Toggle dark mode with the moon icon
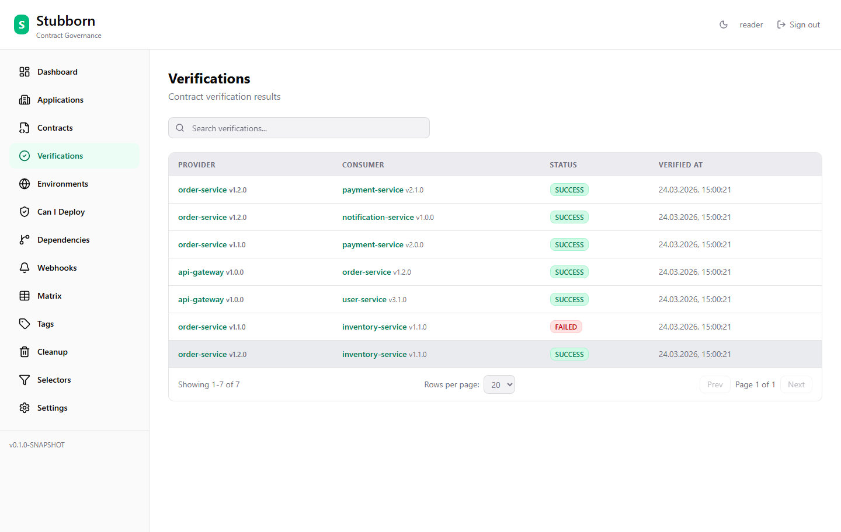 coord(724,24)
